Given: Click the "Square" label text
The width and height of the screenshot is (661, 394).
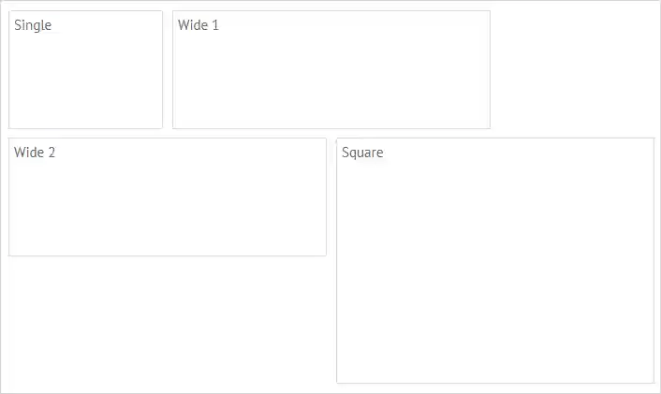Looking at the screenshot, I should [x=362, y=153].
